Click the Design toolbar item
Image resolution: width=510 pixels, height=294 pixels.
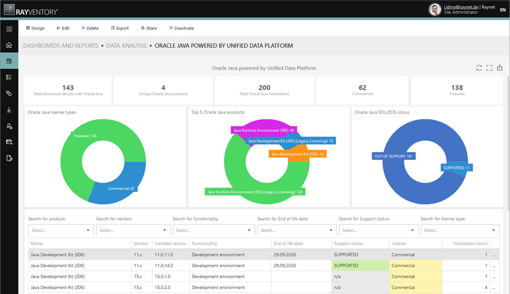[35, 28]
